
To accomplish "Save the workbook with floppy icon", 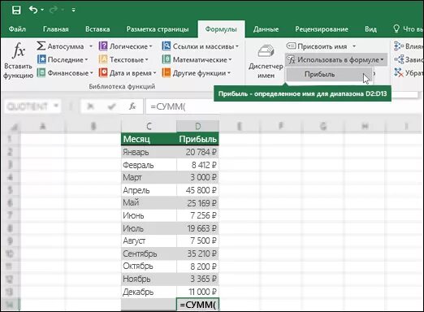I will (16, 10).
